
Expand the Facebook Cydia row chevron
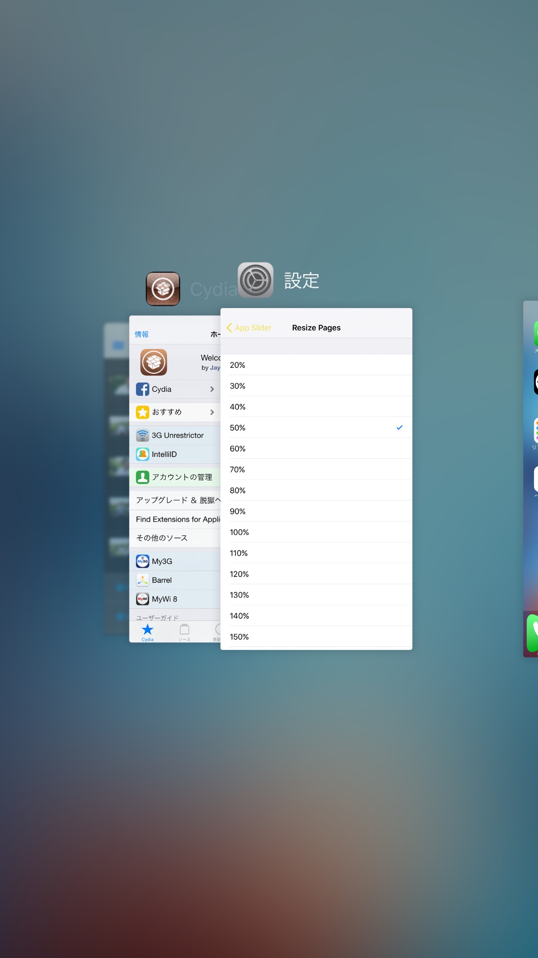(212, 389)
